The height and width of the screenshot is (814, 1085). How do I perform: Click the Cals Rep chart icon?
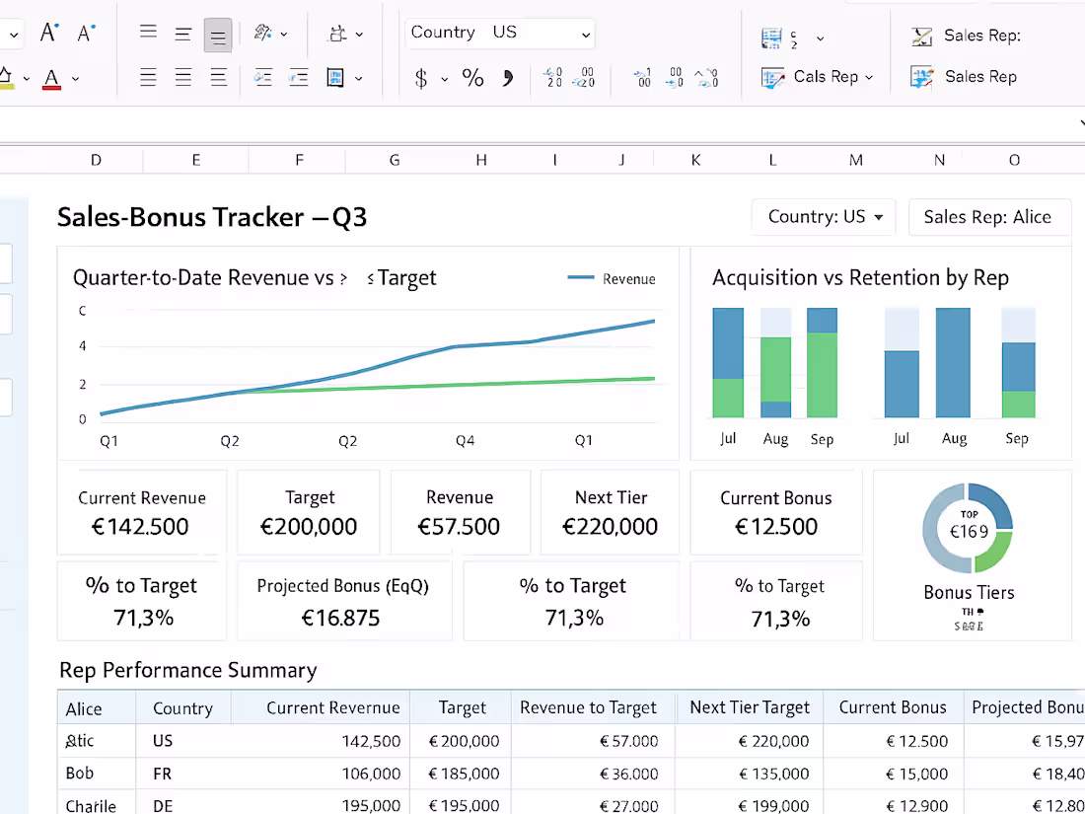click(x=772, y=78)
